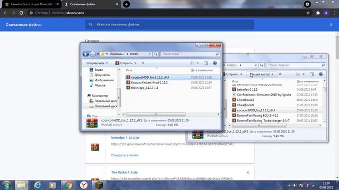Open the downloads page more-actions menu
The image size is (339, 190).
(331, 25)
